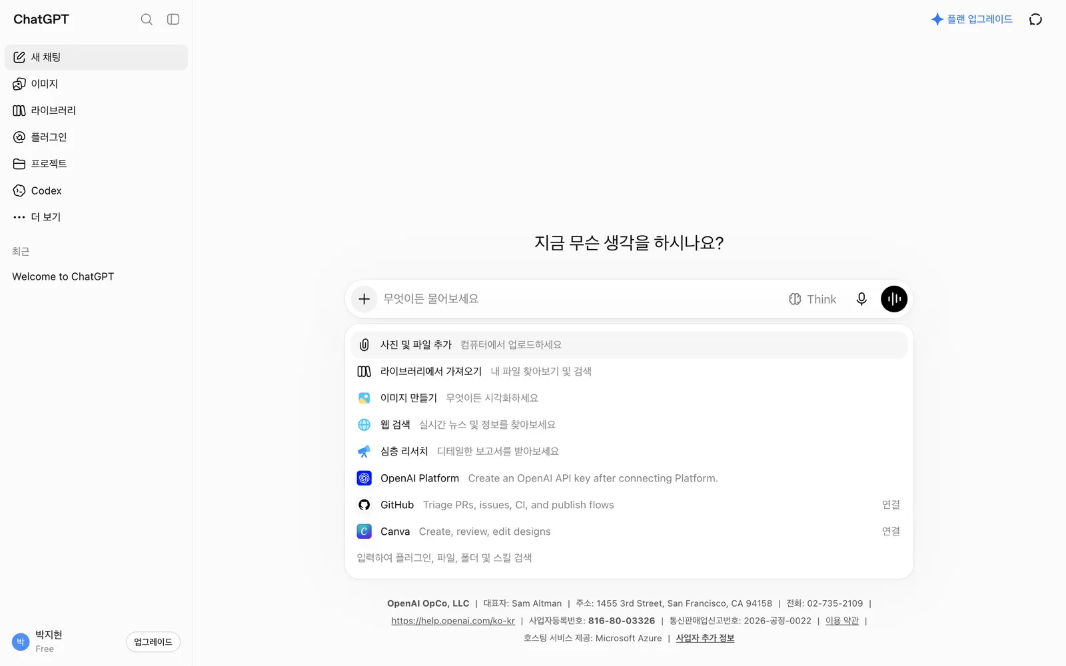Choose 라이브러리에서 가져오기 option
This screenshot has height=666, width=1066.
[x=629, y=372]
